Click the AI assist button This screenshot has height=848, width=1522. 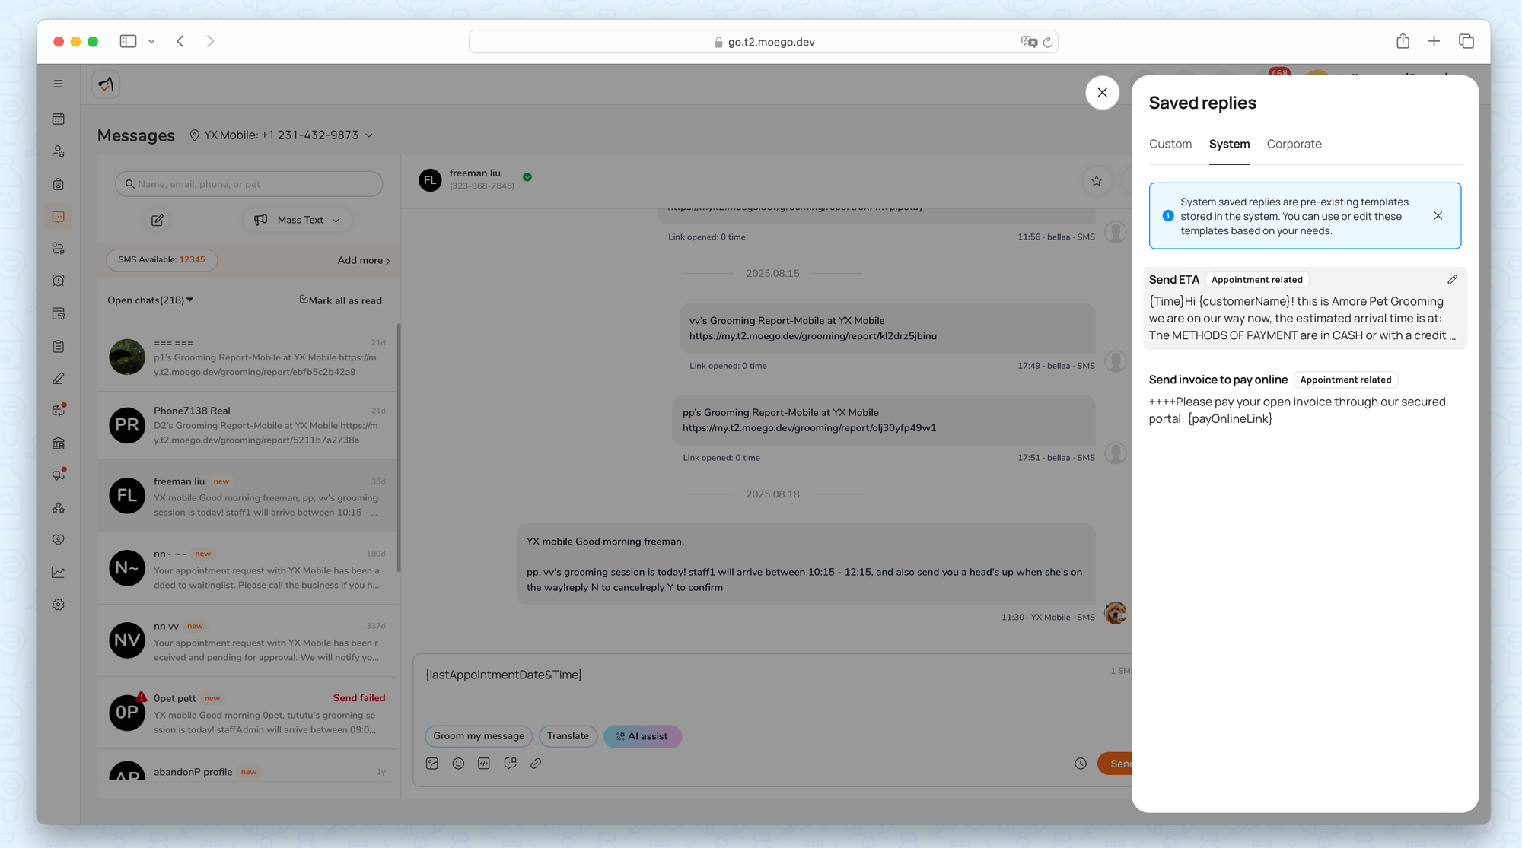(642, 736)
